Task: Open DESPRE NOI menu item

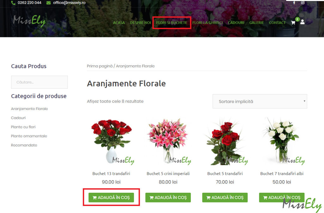Action: coord(140,23)
